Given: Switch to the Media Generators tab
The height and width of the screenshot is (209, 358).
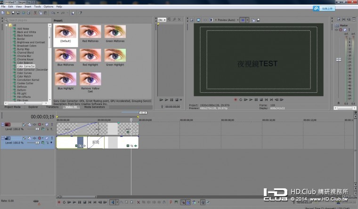Looking at the screenshot, I should (94, 107).
